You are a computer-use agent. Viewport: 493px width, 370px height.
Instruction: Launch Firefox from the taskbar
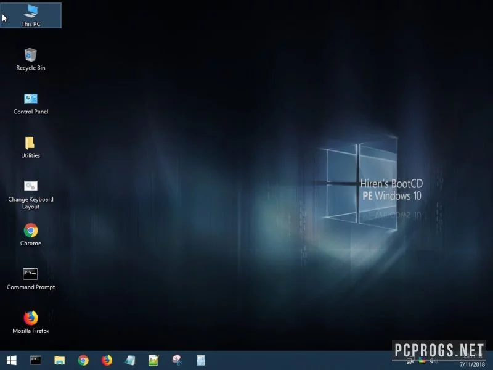point(107,360)
